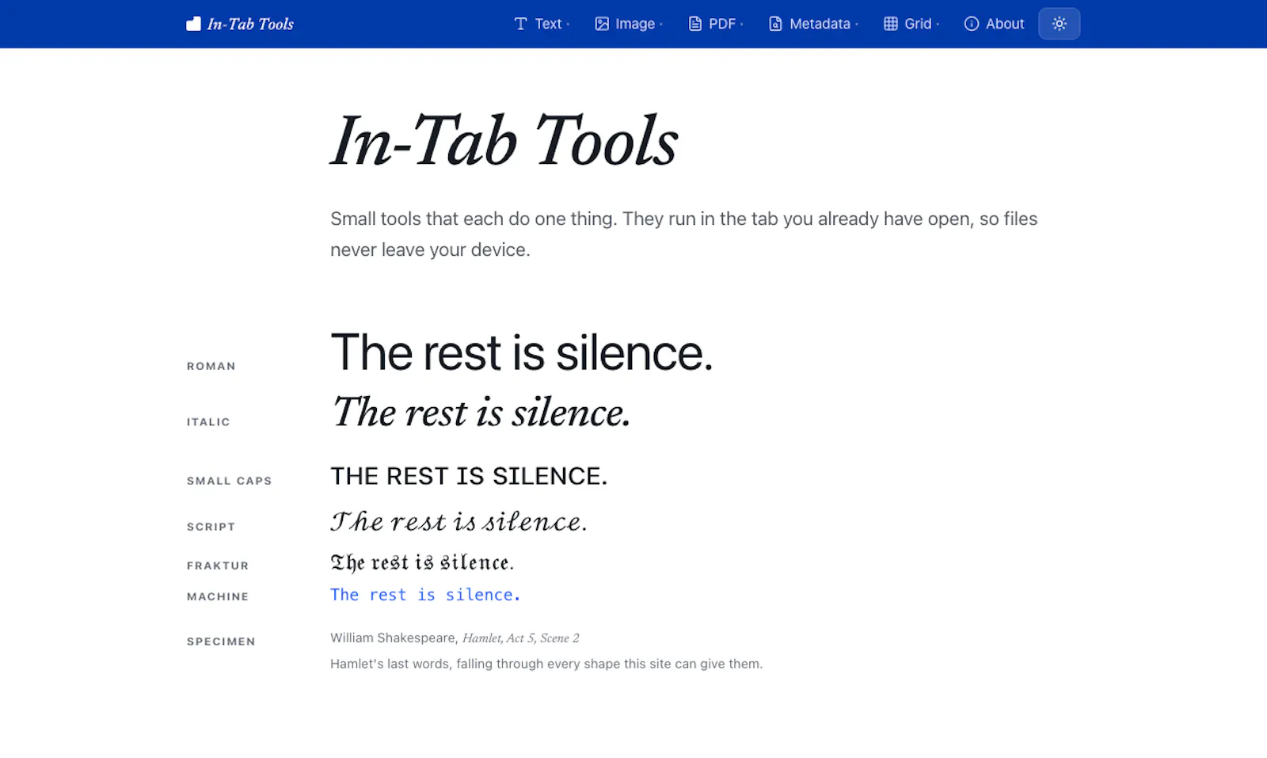Open the Image menu

click(x=629, y=24)
